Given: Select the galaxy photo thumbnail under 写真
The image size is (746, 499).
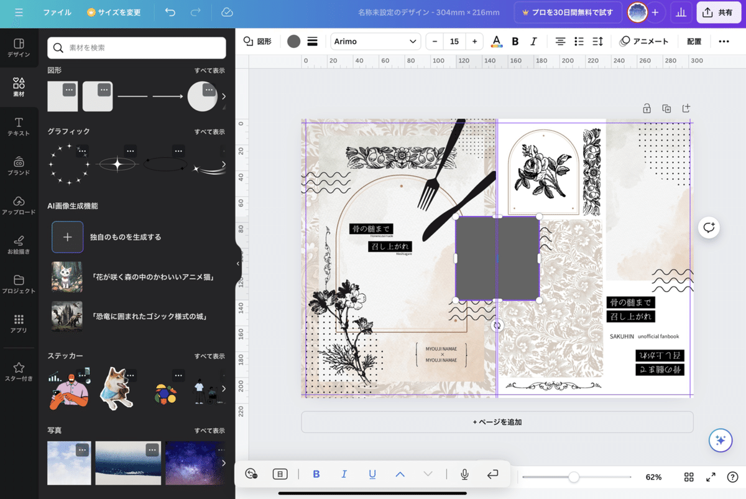Looking at the screenshot, I should (195, 463).
